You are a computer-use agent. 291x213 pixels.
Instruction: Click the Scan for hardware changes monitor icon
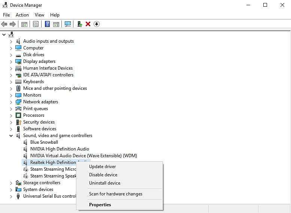(67, 24)
